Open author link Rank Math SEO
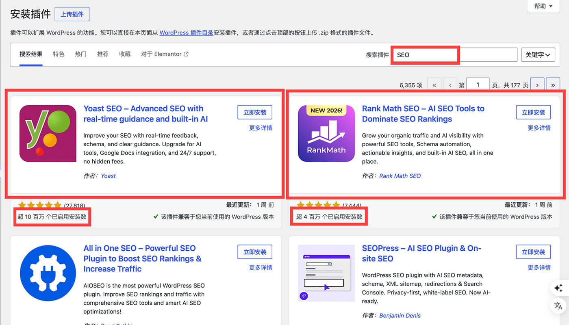Viewport: 569px width, 325px height. click(x=400, y=176)
